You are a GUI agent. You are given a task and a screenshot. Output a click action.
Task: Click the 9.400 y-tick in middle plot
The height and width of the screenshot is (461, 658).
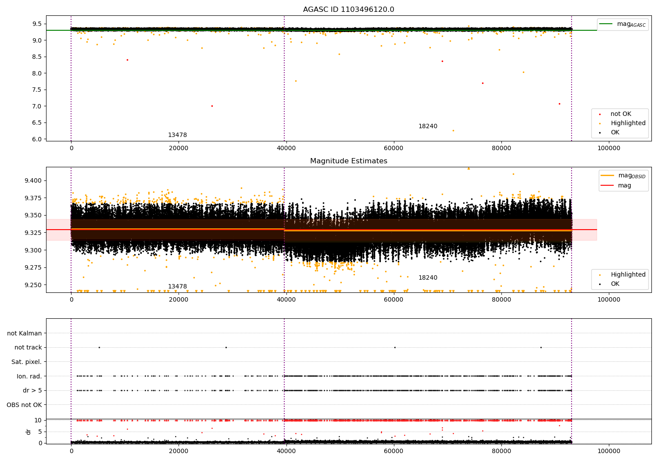32,180
